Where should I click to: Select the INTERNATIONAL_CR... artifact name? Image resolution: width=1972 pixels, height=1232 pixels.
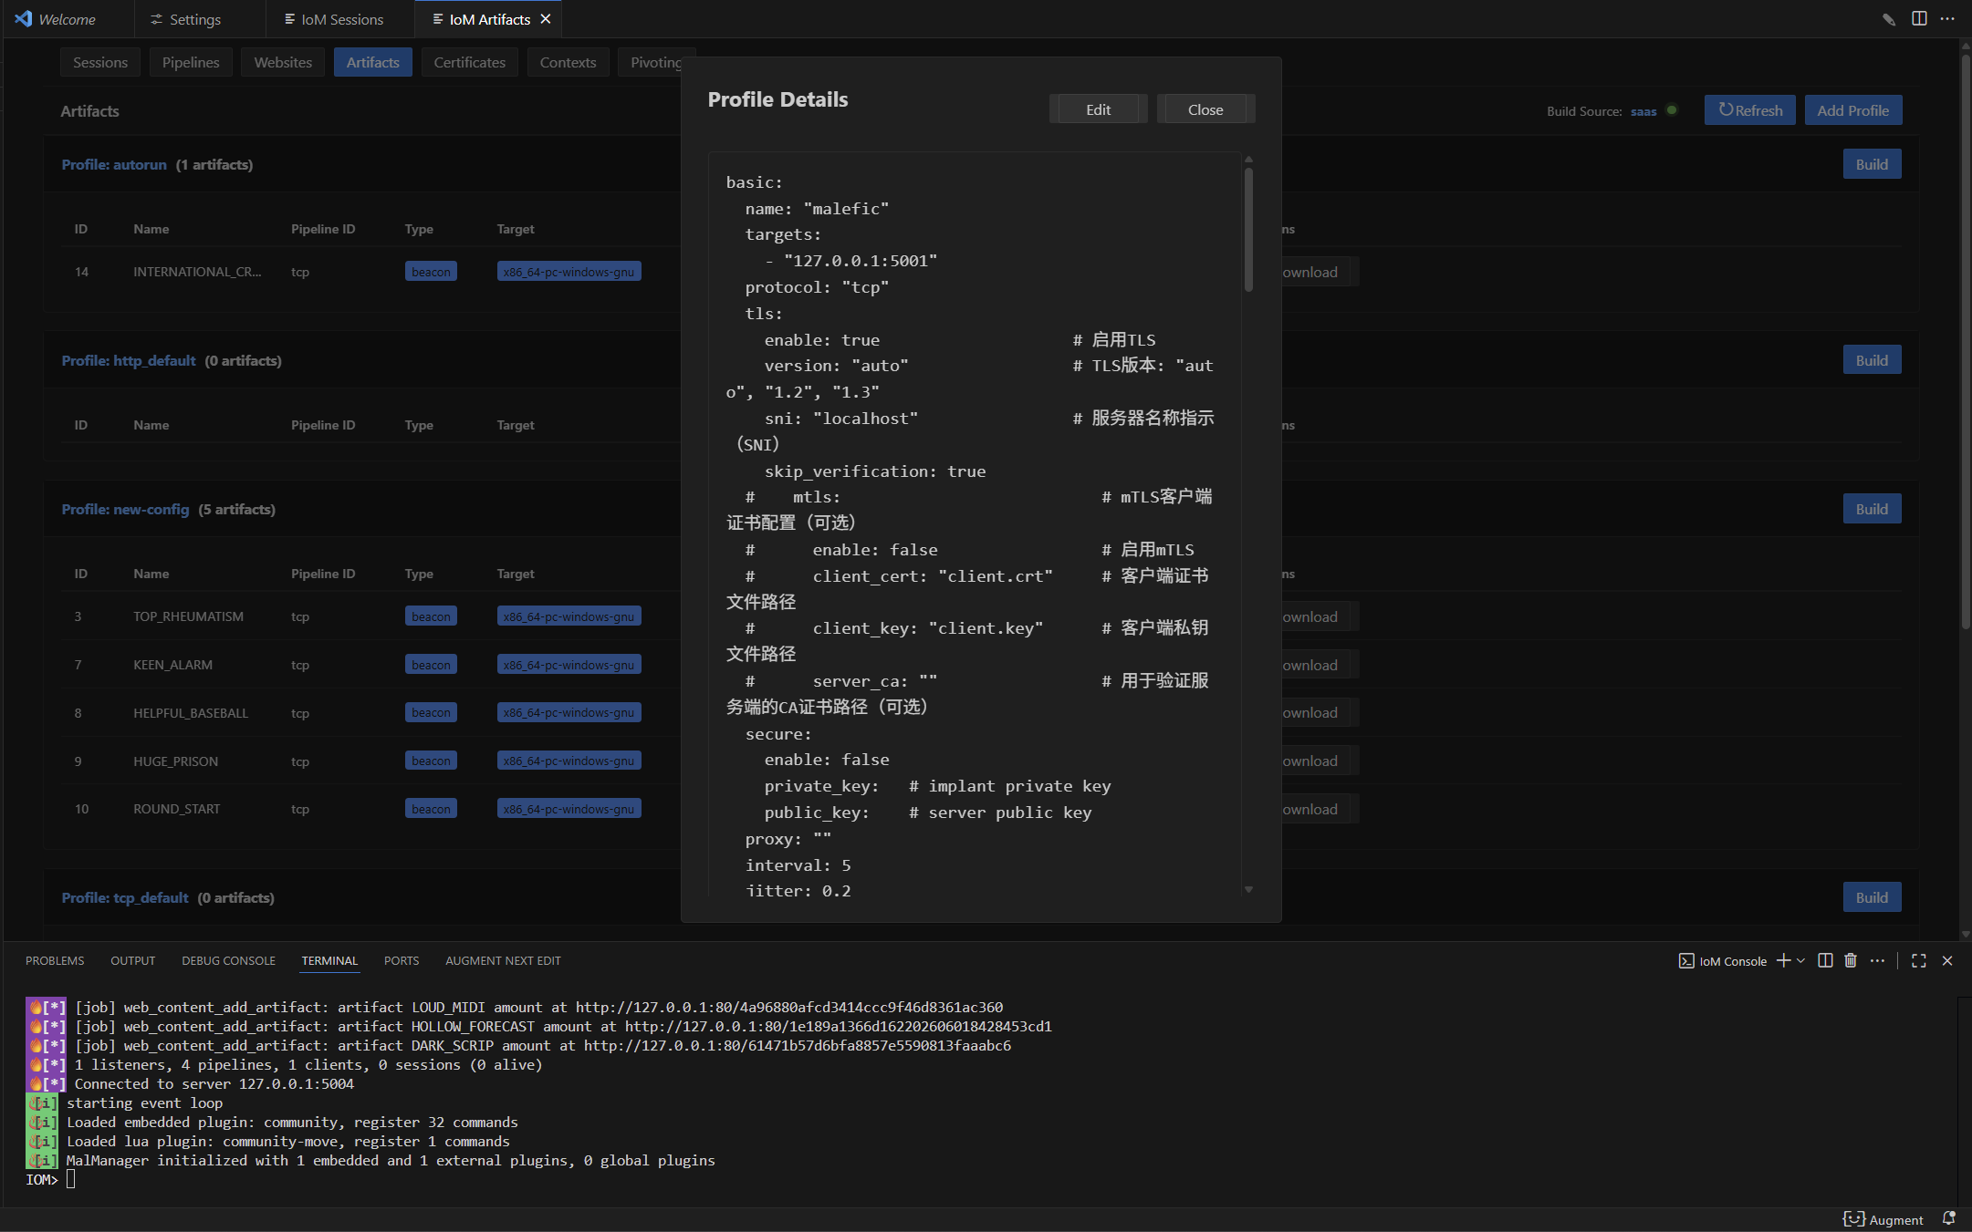pos(197,272)
